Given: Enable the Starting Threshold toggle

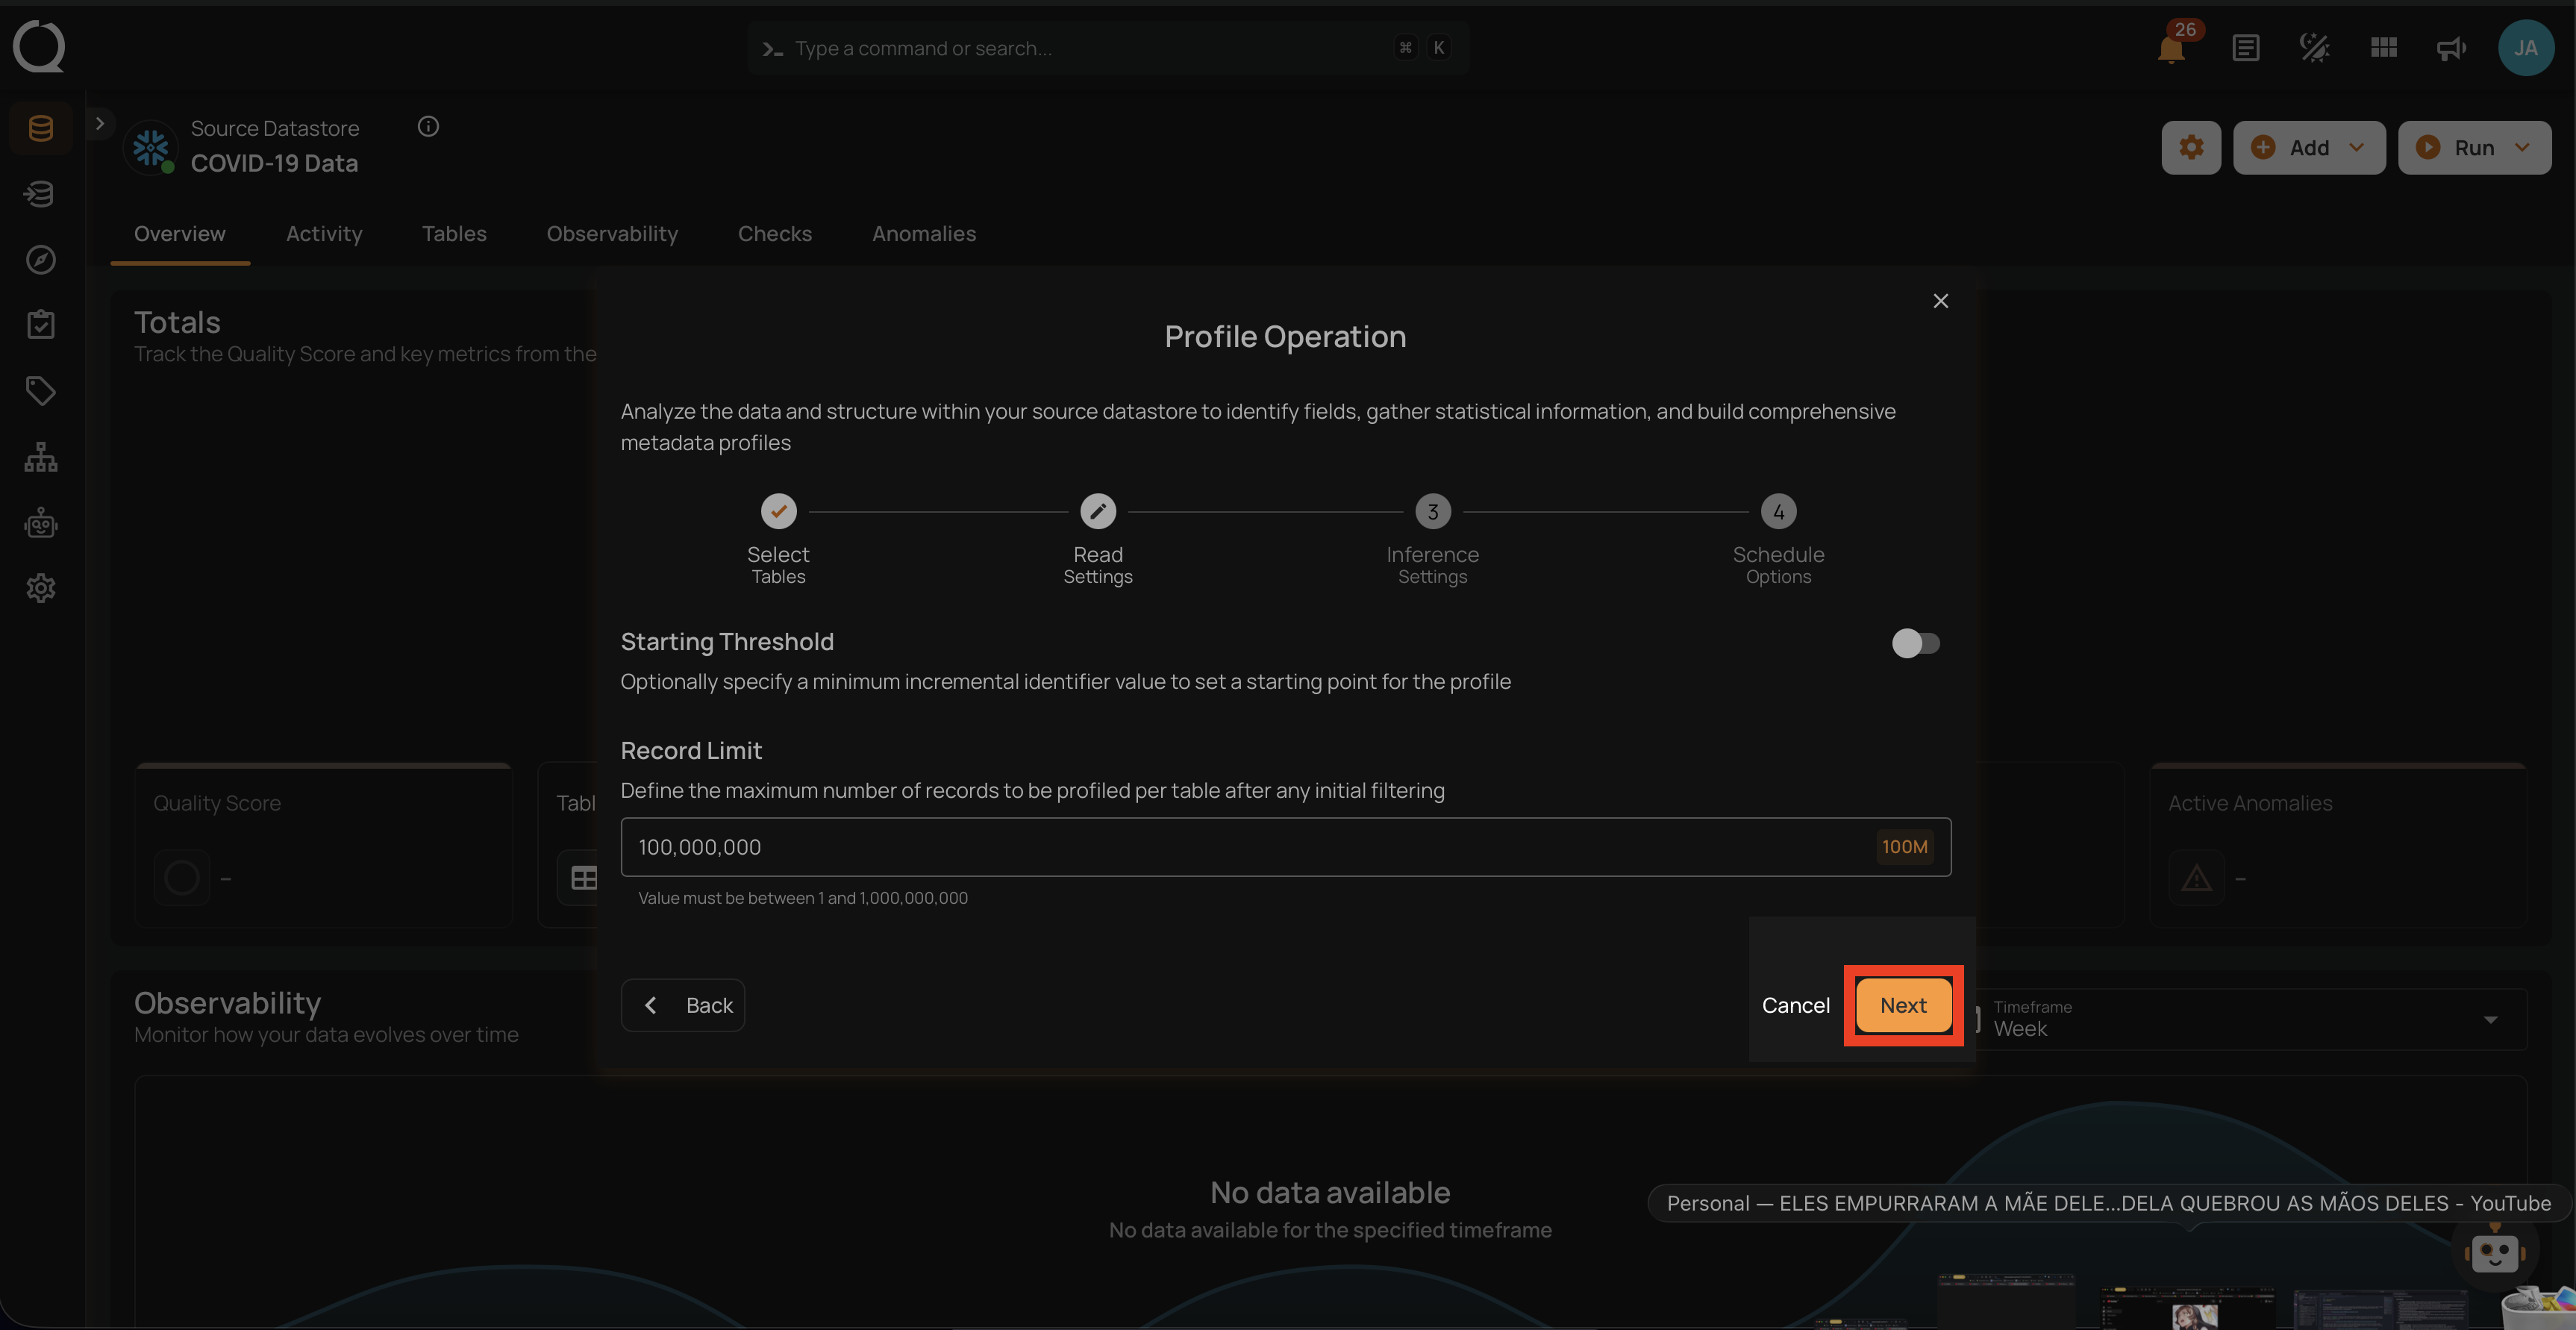Looking at the screenshot, I should click(1915, 643).
